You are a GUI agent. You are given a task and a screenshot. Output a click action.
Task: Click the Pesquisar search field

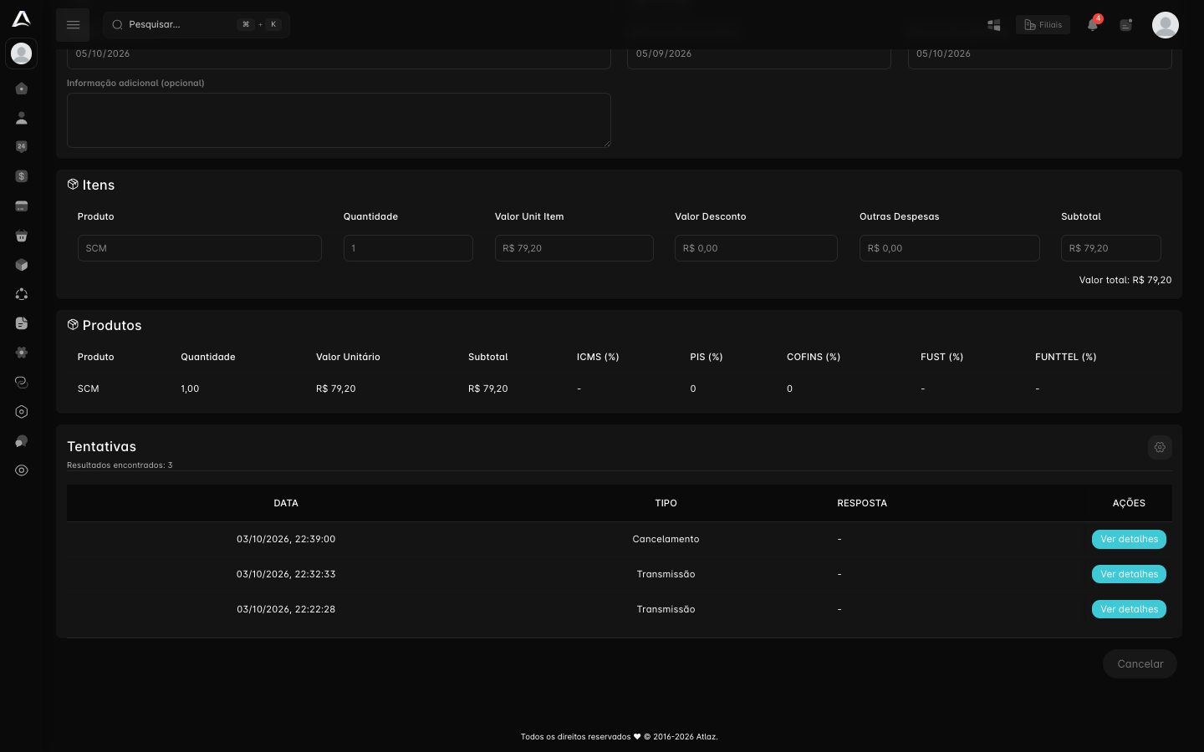(196, 25)
